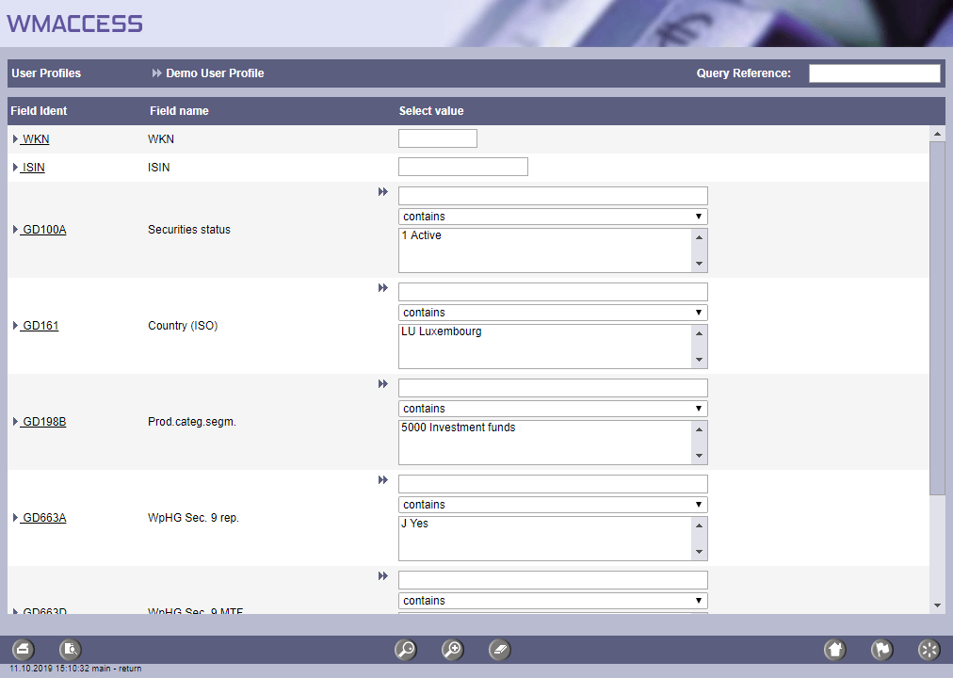Click double-arrow icon beside WpHG Sec. 9 rep. input
Image resolution: width=953 pixels, height=678 pixels.
coord(383,480)
